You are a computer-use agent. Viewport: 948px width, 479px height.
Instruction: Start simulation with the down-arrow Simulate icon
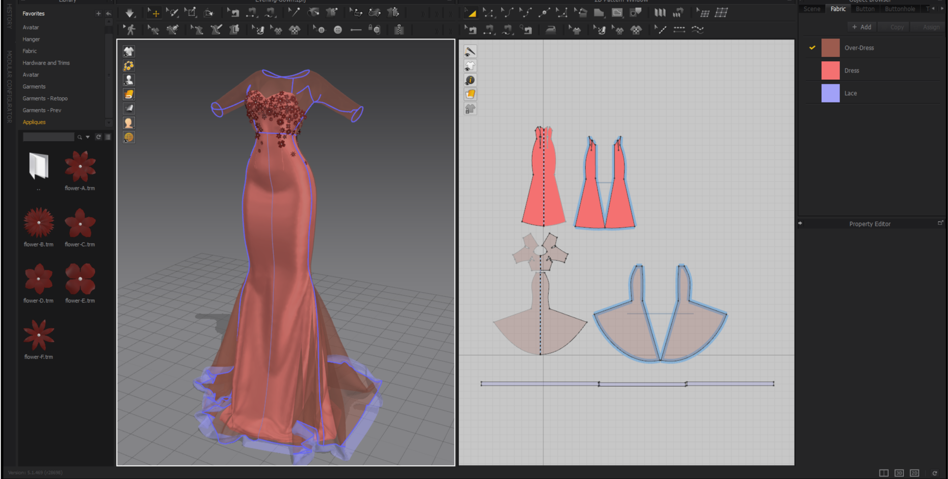coord(130,13)
